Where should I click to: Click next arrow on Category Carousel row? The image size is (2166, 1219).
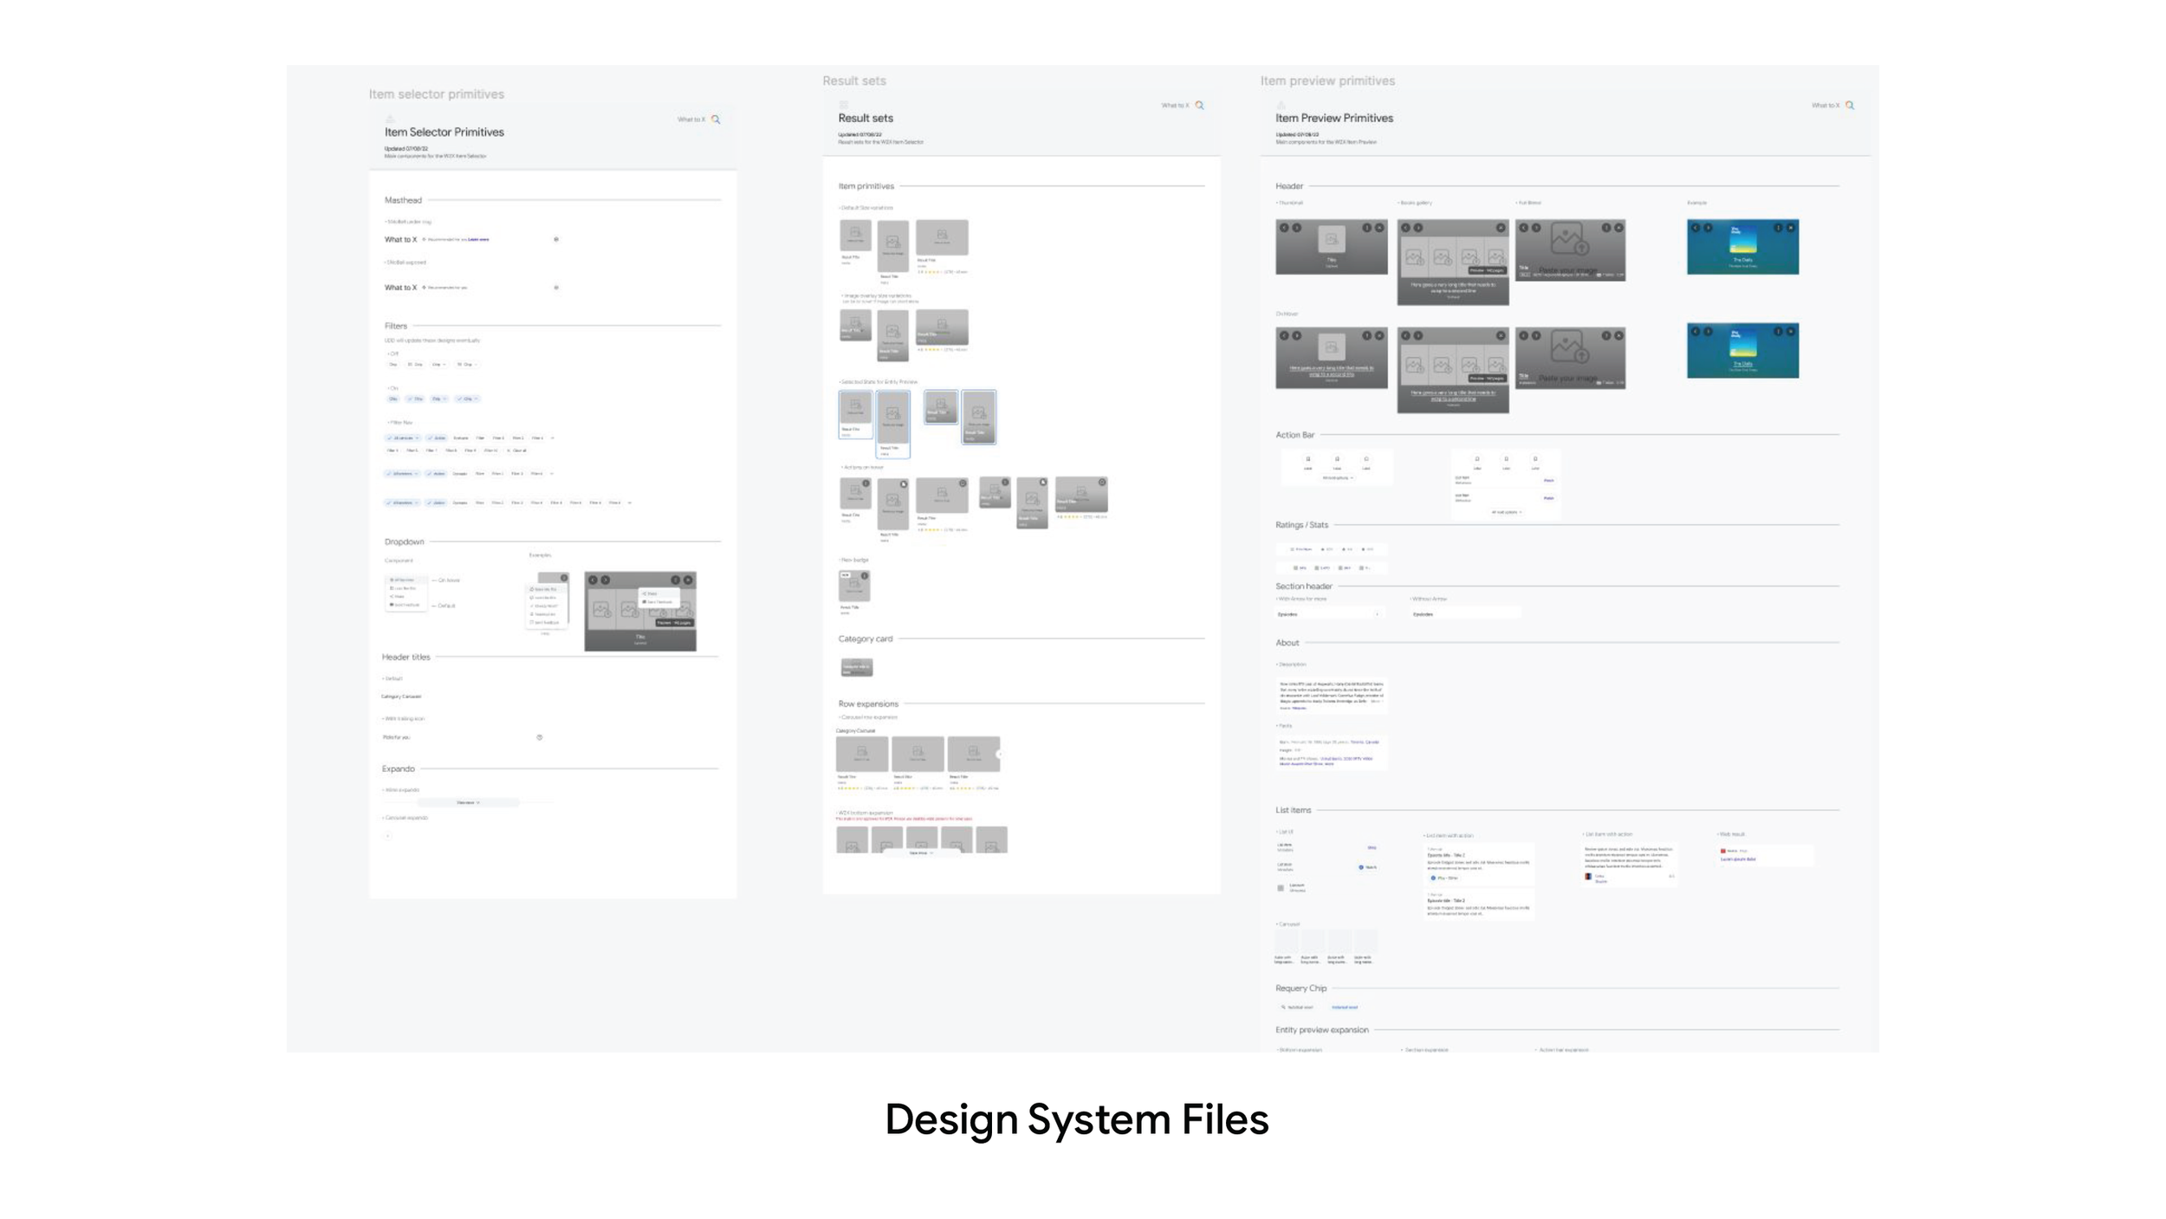(x=999, y=755)
